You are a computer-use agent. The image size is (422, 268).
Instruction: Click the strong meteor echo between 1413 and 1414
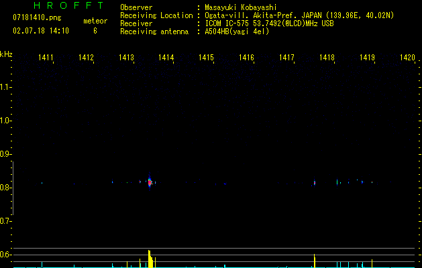[150, 182]
